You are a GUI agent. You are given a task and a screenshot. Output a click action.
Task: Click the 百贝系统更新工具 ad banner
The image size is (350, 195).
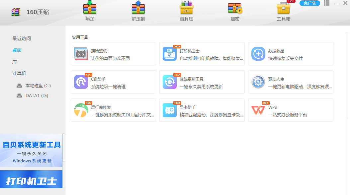pyautogui.click(x=31, y=150)
